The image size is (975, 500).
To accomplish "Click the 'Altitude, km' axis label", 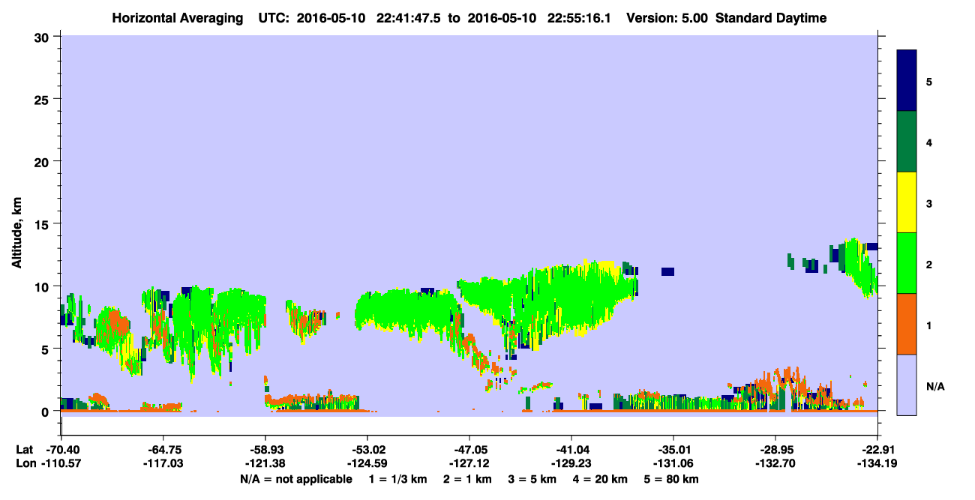I will point(16,232).
